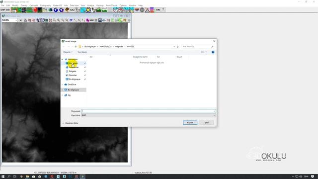The width and height of the screenshot is (318, 179).
Task: Click Yerel Disk (C:) in breadcrumb
Action: (105, 47)
